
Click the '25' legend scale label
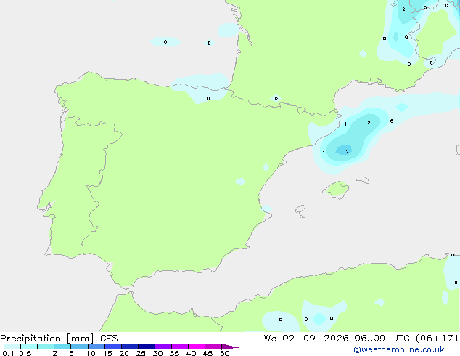141,353
